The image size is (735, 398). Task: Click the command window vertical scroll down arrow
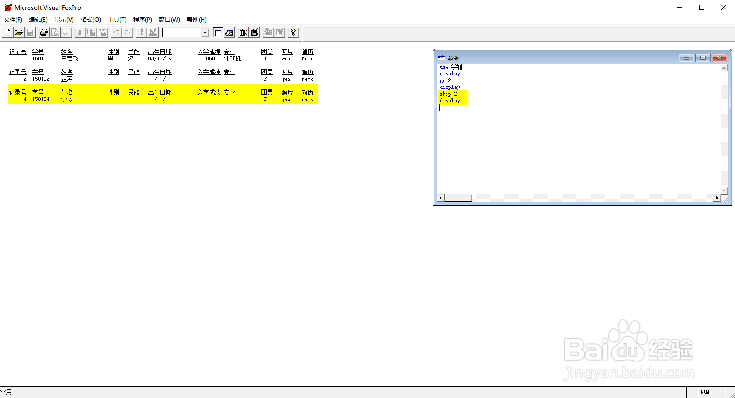point(724,191)
